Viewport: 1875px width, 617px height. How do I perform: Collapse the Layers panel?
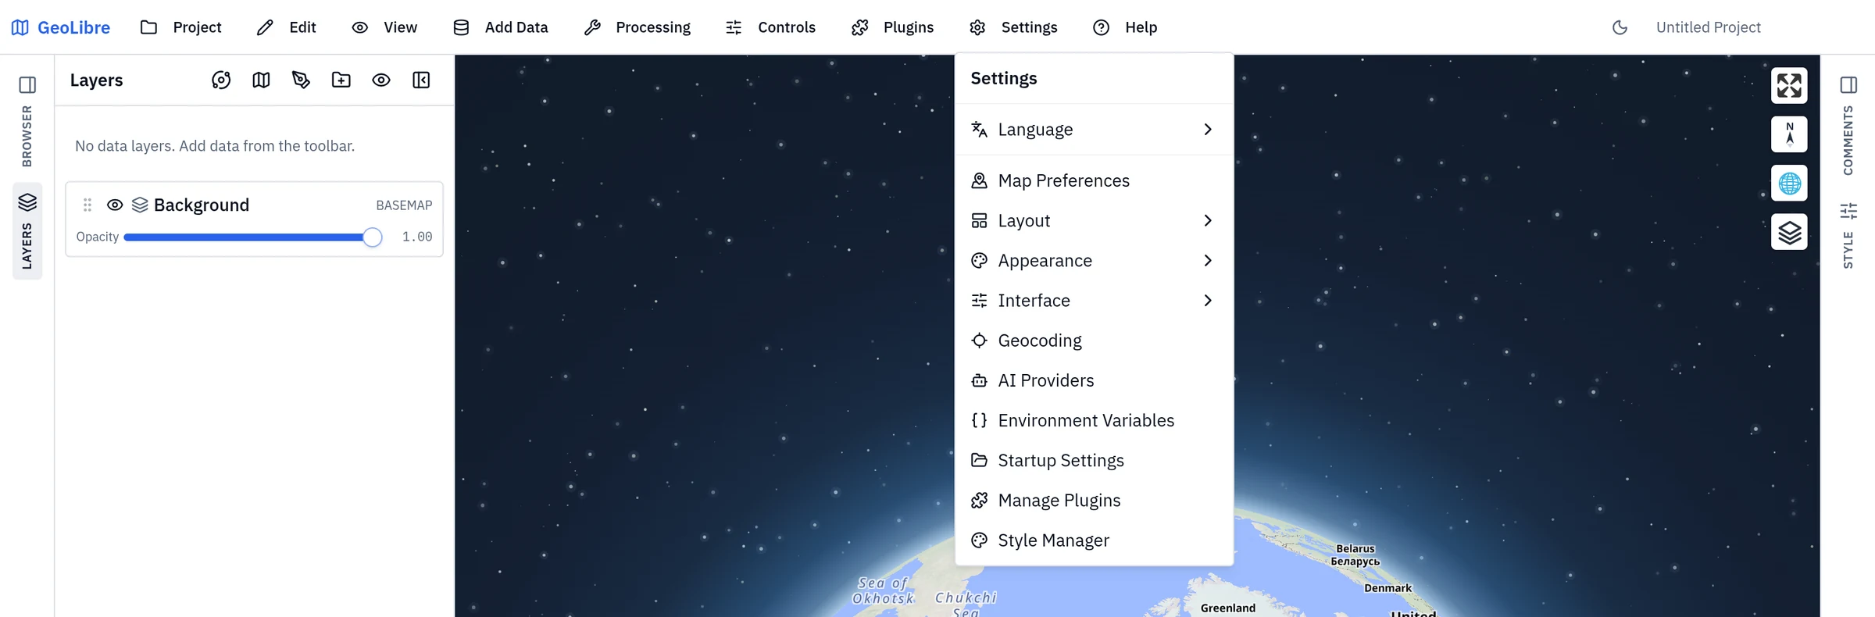tap(421, 80)
